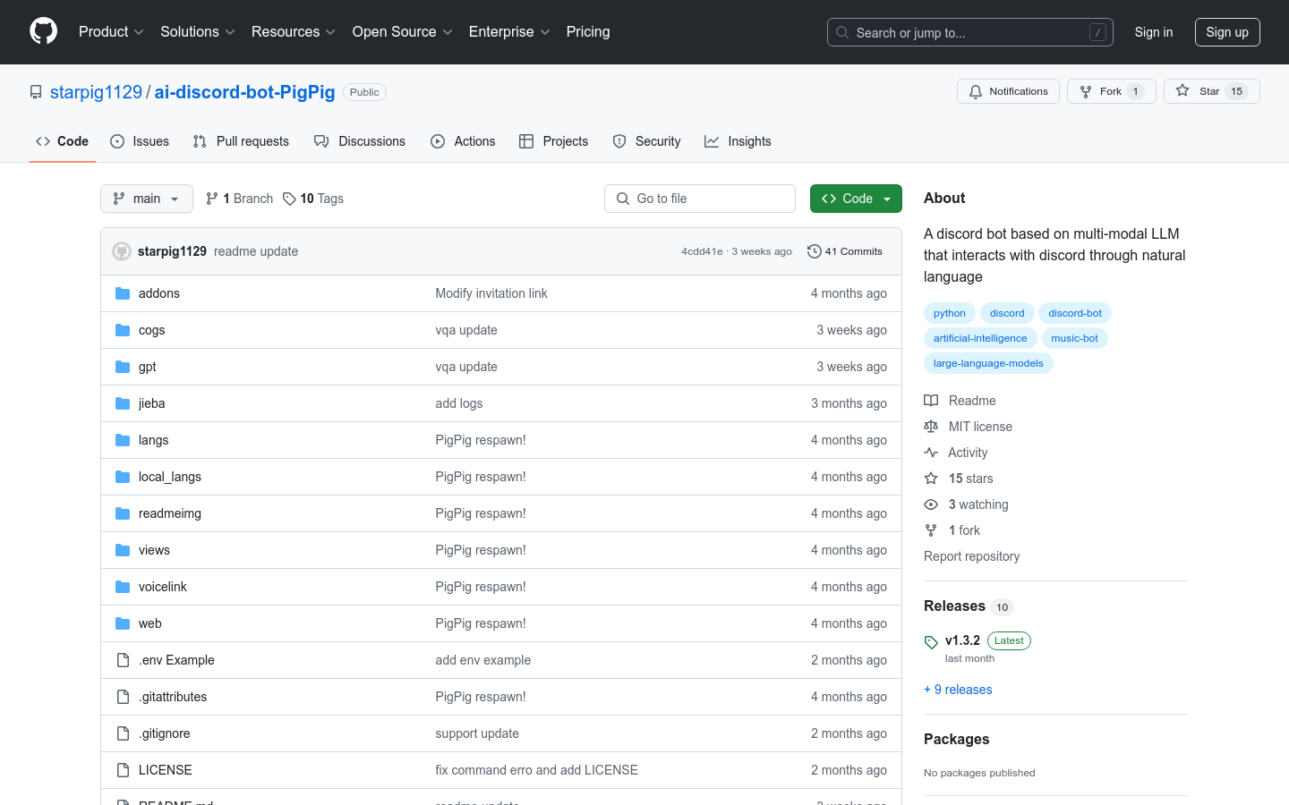The height and width of the screenshot is (805, 1289).
Task: Open the readmeimg folder name
Action: [x=170, y=513]
